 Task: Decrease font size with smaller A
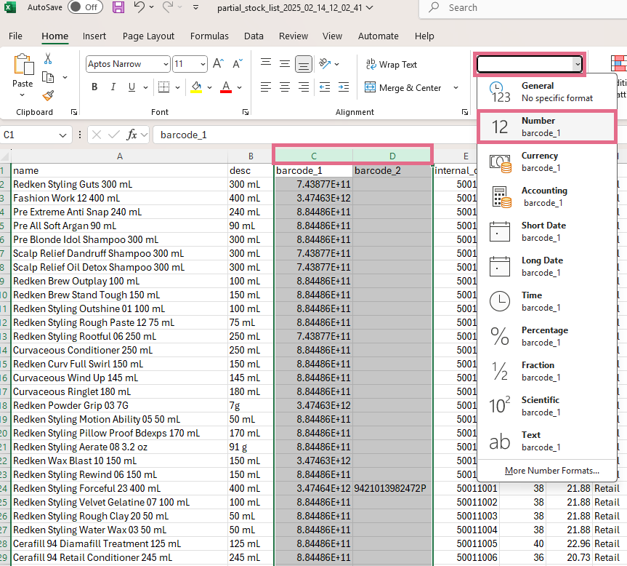click(x=238, y=63)
